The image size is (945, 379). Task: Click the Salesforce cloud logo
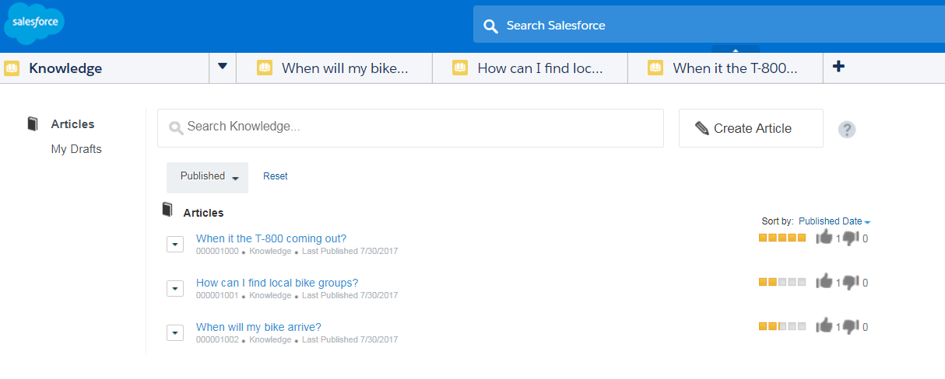(x=33, y=24)
